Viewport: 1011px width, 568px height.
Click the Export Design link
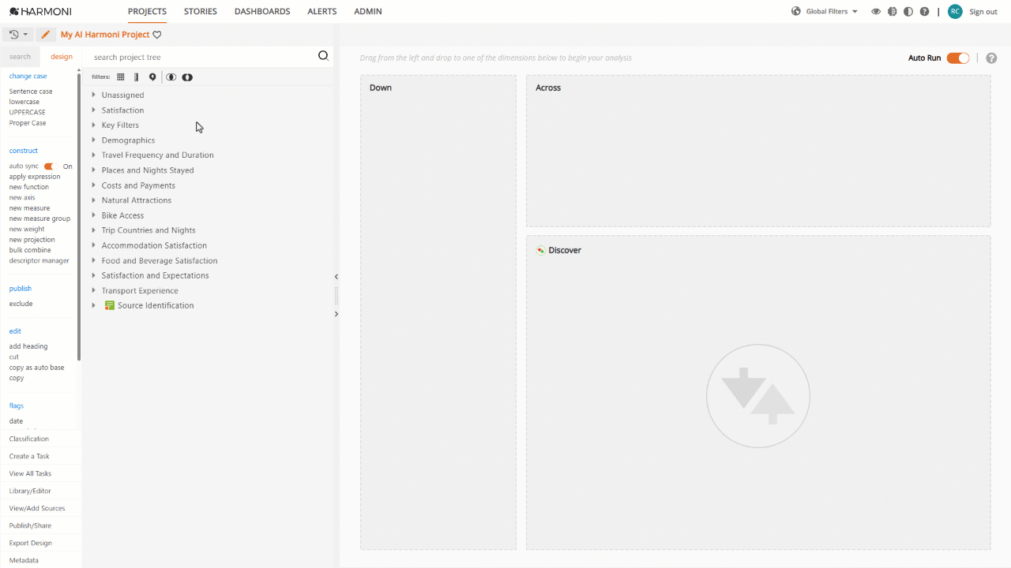point(31,543)
